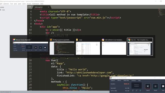Click the sayHello method name on line 28
The height and width of the screenshot is (93, 165).
(x=62, y=85)
